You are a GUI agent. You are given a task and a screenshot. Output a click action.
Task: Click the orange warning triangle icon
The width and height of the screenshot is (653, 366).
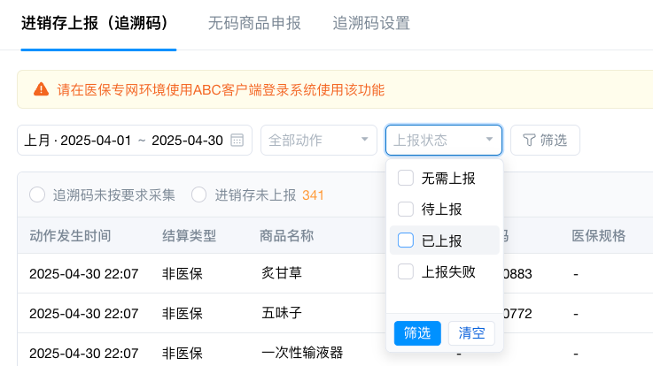pos(41,89)
